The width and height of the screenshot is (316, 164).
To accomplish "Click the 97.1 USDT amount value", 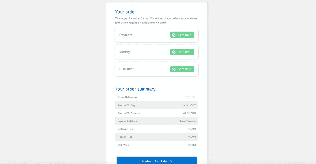I will pos(189,105).
